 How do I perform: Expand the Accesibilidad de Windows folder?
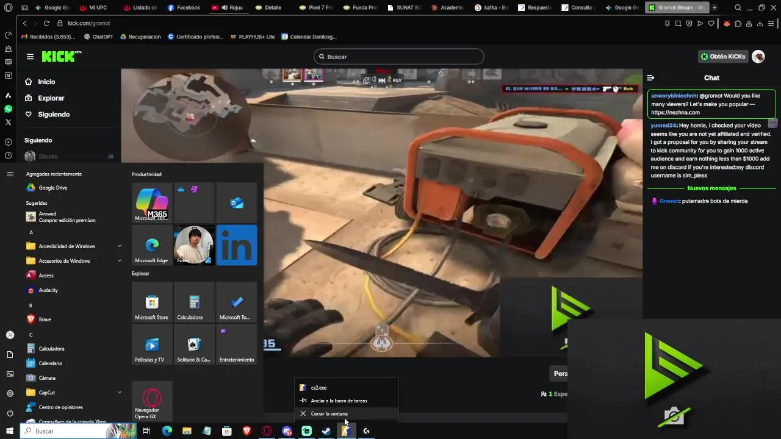click(74, 246)
